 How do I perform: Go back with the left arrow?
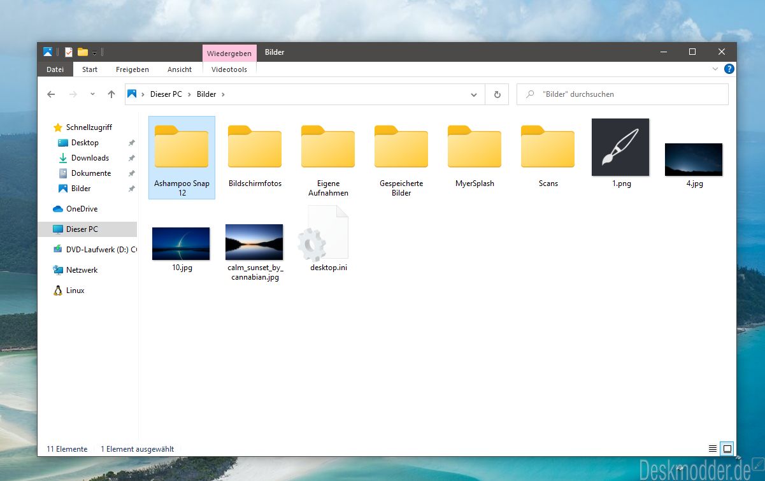[x=52, y=94]
